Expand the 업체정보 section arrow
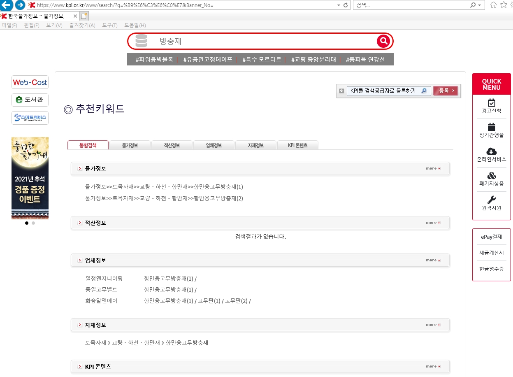 (x=80, y=261)
